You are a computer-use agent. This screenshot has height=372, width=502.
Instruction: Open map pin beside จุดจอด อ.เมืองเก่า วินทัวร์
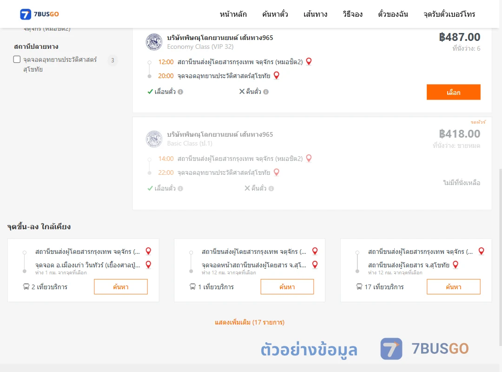click(x=148, y=264)
